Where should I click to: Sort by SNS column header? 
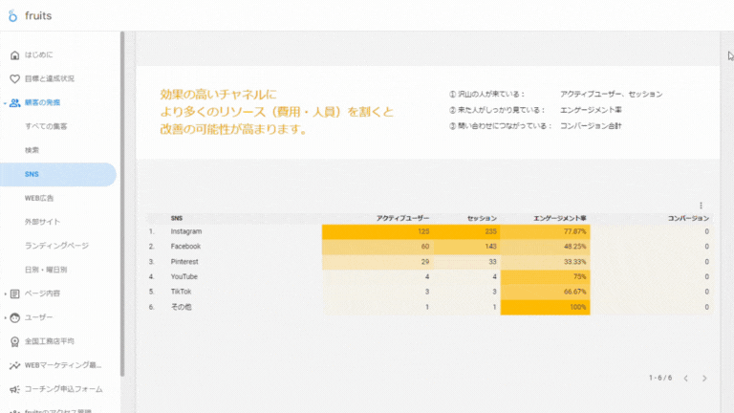[177, 218]
